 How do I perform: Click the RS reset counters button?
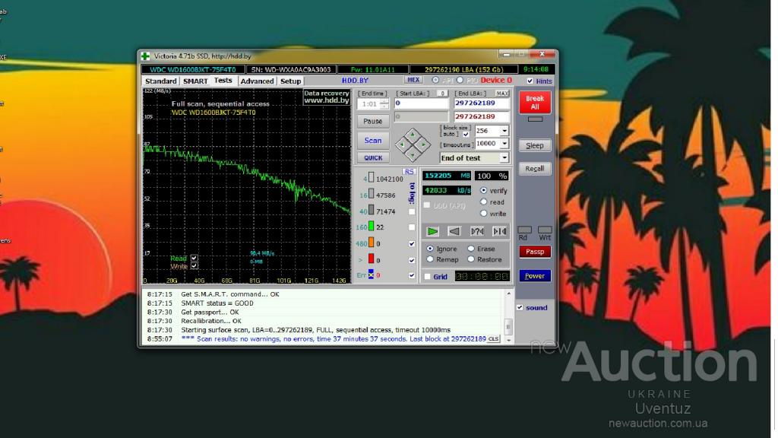click(x=409, y=172)
